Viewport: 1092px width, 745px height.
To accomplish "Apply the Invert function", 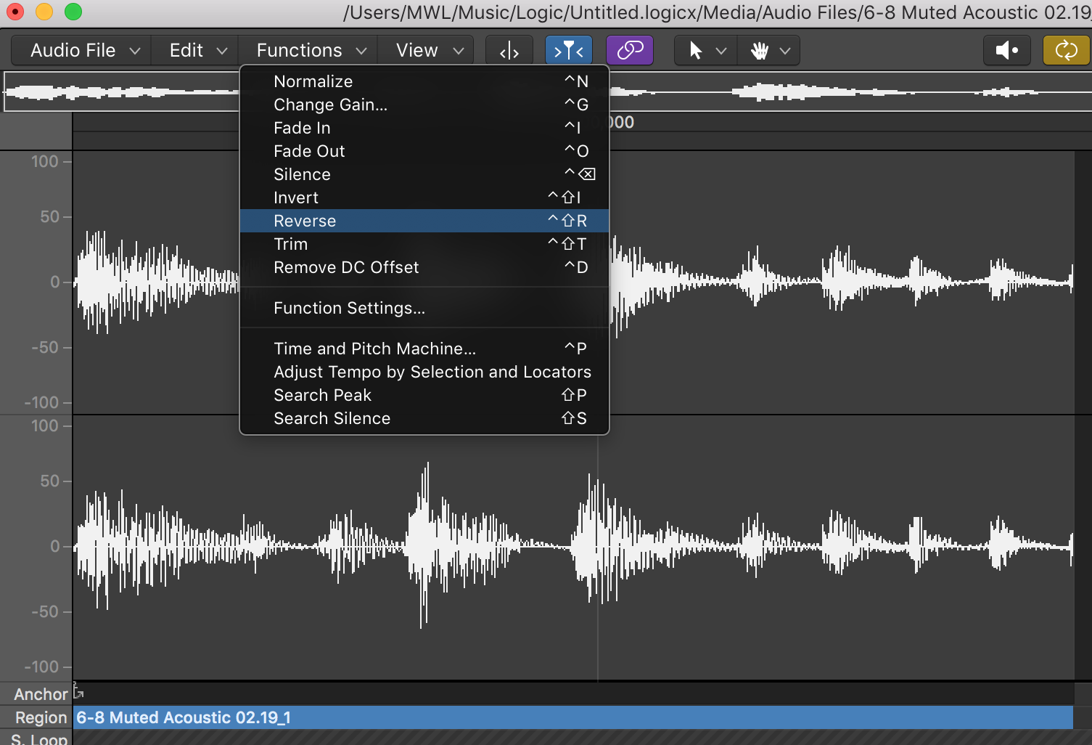I will point(424,198).
